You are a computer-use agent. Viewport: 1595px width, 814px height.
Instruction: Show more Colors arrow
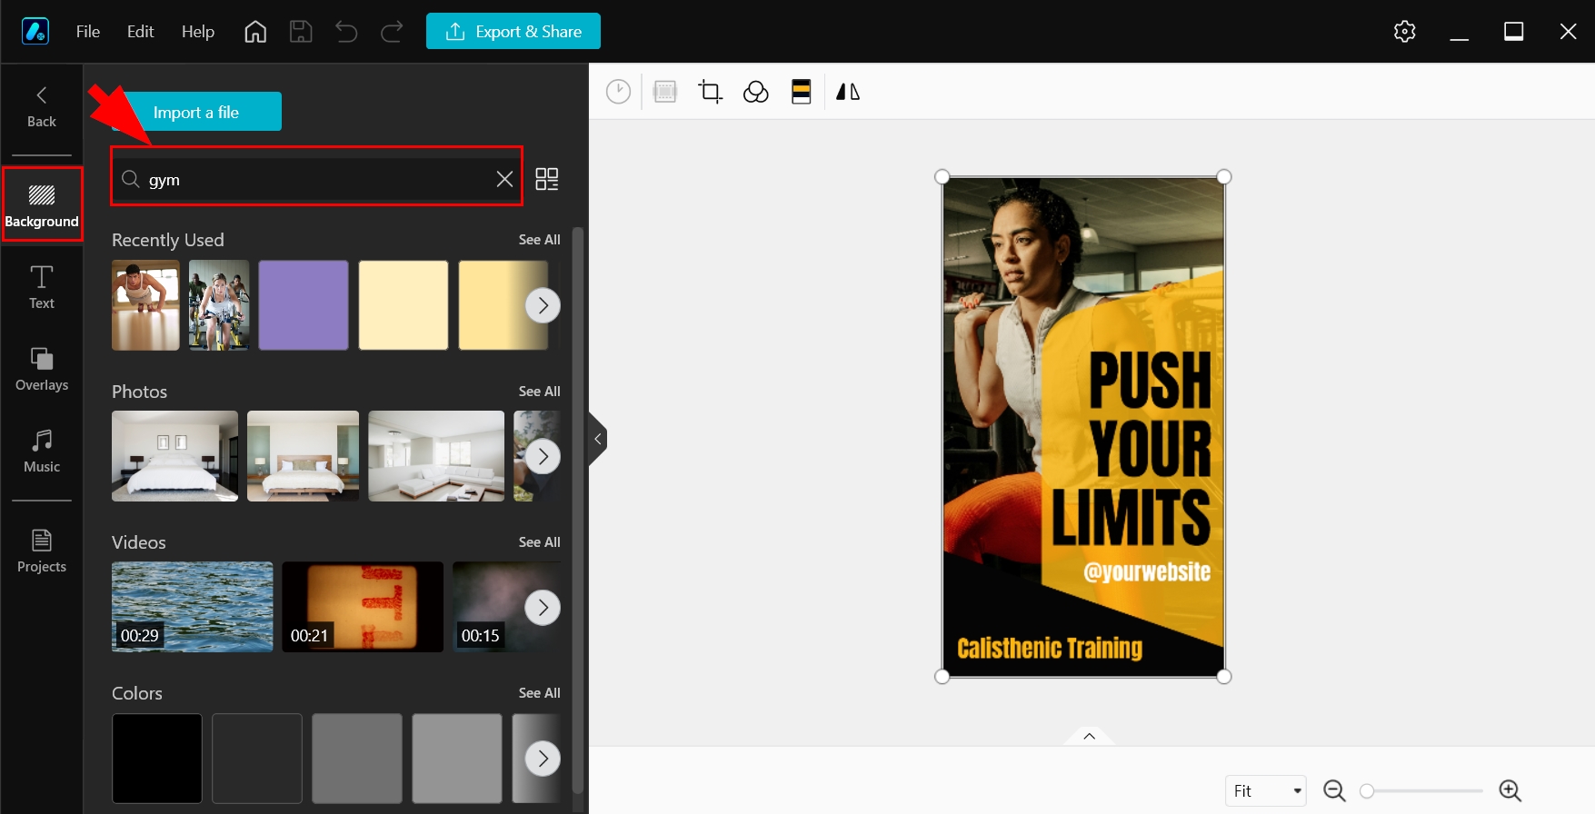[543, 758]
